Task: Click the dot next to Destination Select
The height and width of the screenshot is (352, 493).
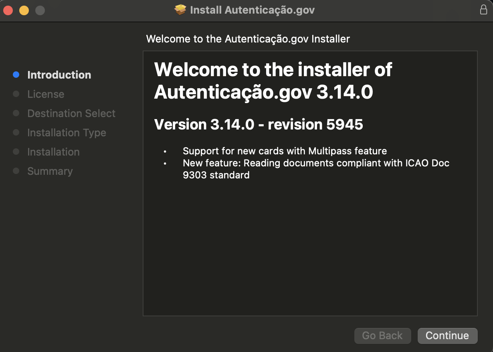Action: click(16, 113)
